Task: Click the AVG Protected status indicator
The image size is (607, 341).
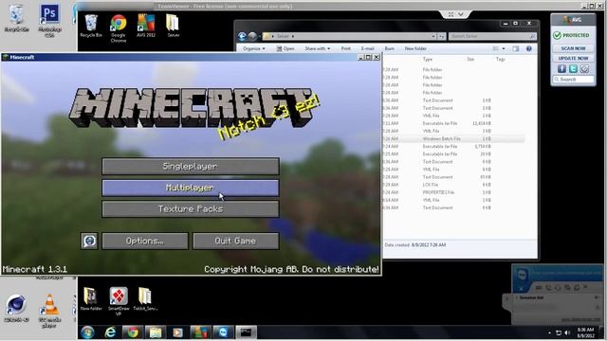Action: coord(571,35)
